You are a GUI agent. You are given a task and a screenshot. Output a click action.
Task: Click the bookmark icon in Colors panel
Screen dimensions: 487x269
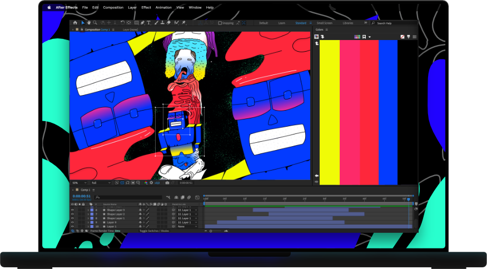(364, 37)
